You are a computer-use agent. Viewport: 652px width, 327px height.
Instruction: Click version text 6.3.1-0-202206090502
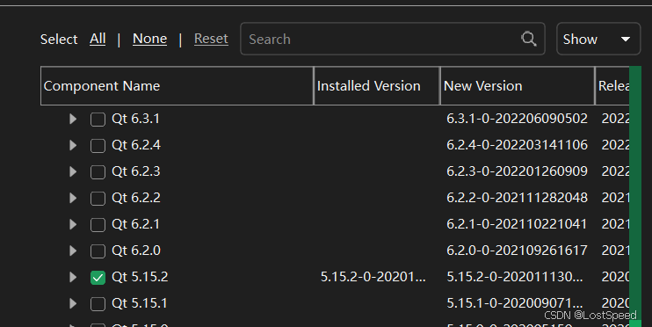coord(517,119)
